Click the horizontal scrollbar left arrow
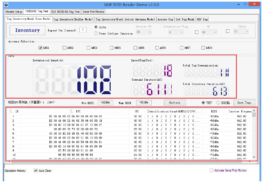Viewport: 263px width, 185px height. pos(9,161)
